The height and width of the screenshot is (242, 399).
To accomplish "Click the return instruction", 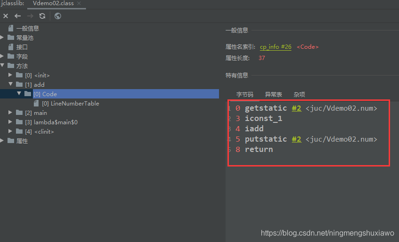I will point(258,150).
